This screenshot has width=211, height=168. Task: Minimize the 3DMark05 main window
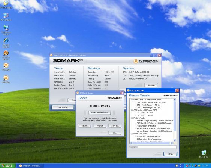[152, 55]
